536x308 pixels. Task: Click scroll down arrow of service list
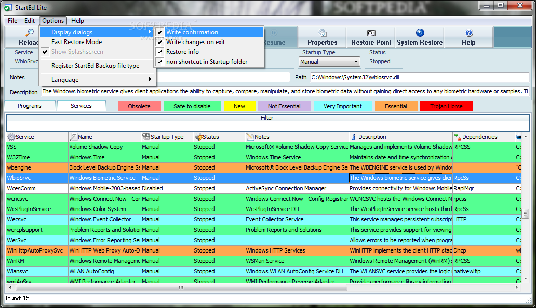pos(526,279)
